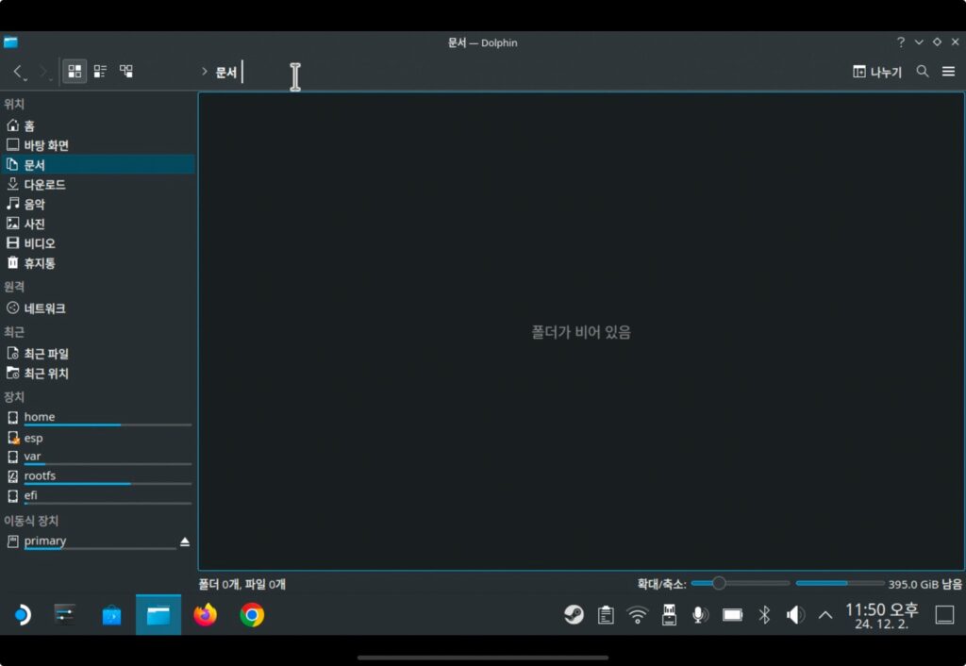Open 다운로드 in the places panel
This screenshot has width=966, height=666.
[x=98, y=185]
